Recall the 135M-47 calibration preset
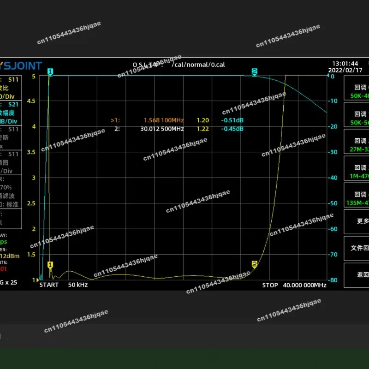Image resolution: width=369 pixels, height=369 pixels. point(356,195)
